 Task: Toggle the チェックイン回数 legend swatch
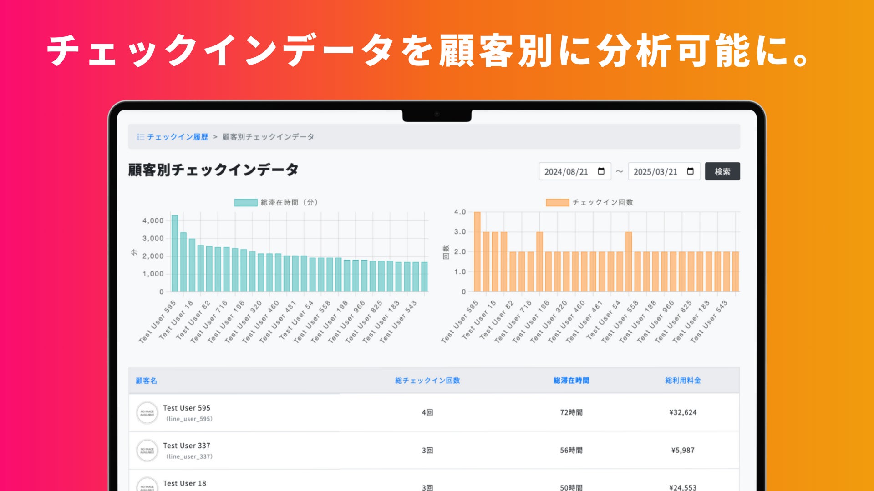coord(557,202)
